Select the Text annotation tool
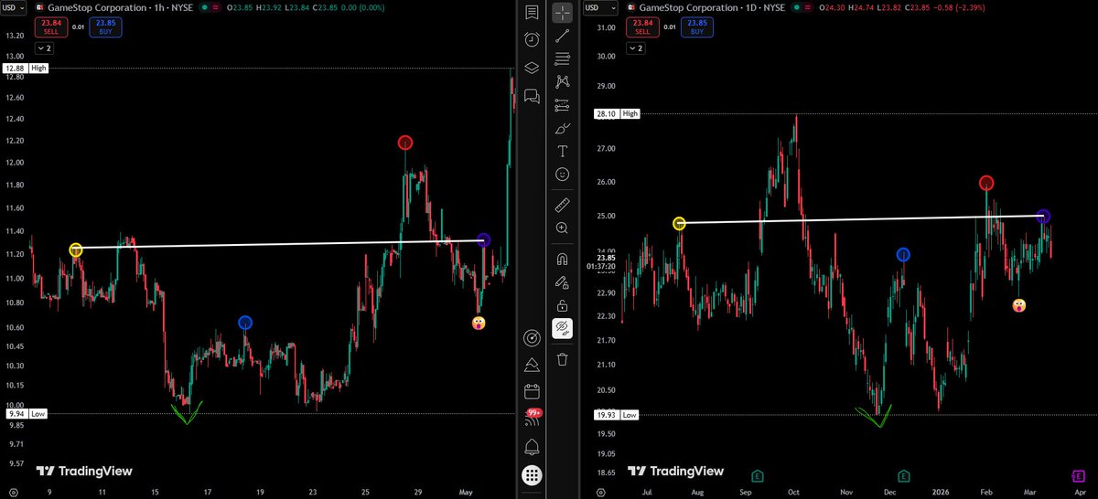Image resolution: width=1098 pixels, height=499 pixels. click(562, 151)
